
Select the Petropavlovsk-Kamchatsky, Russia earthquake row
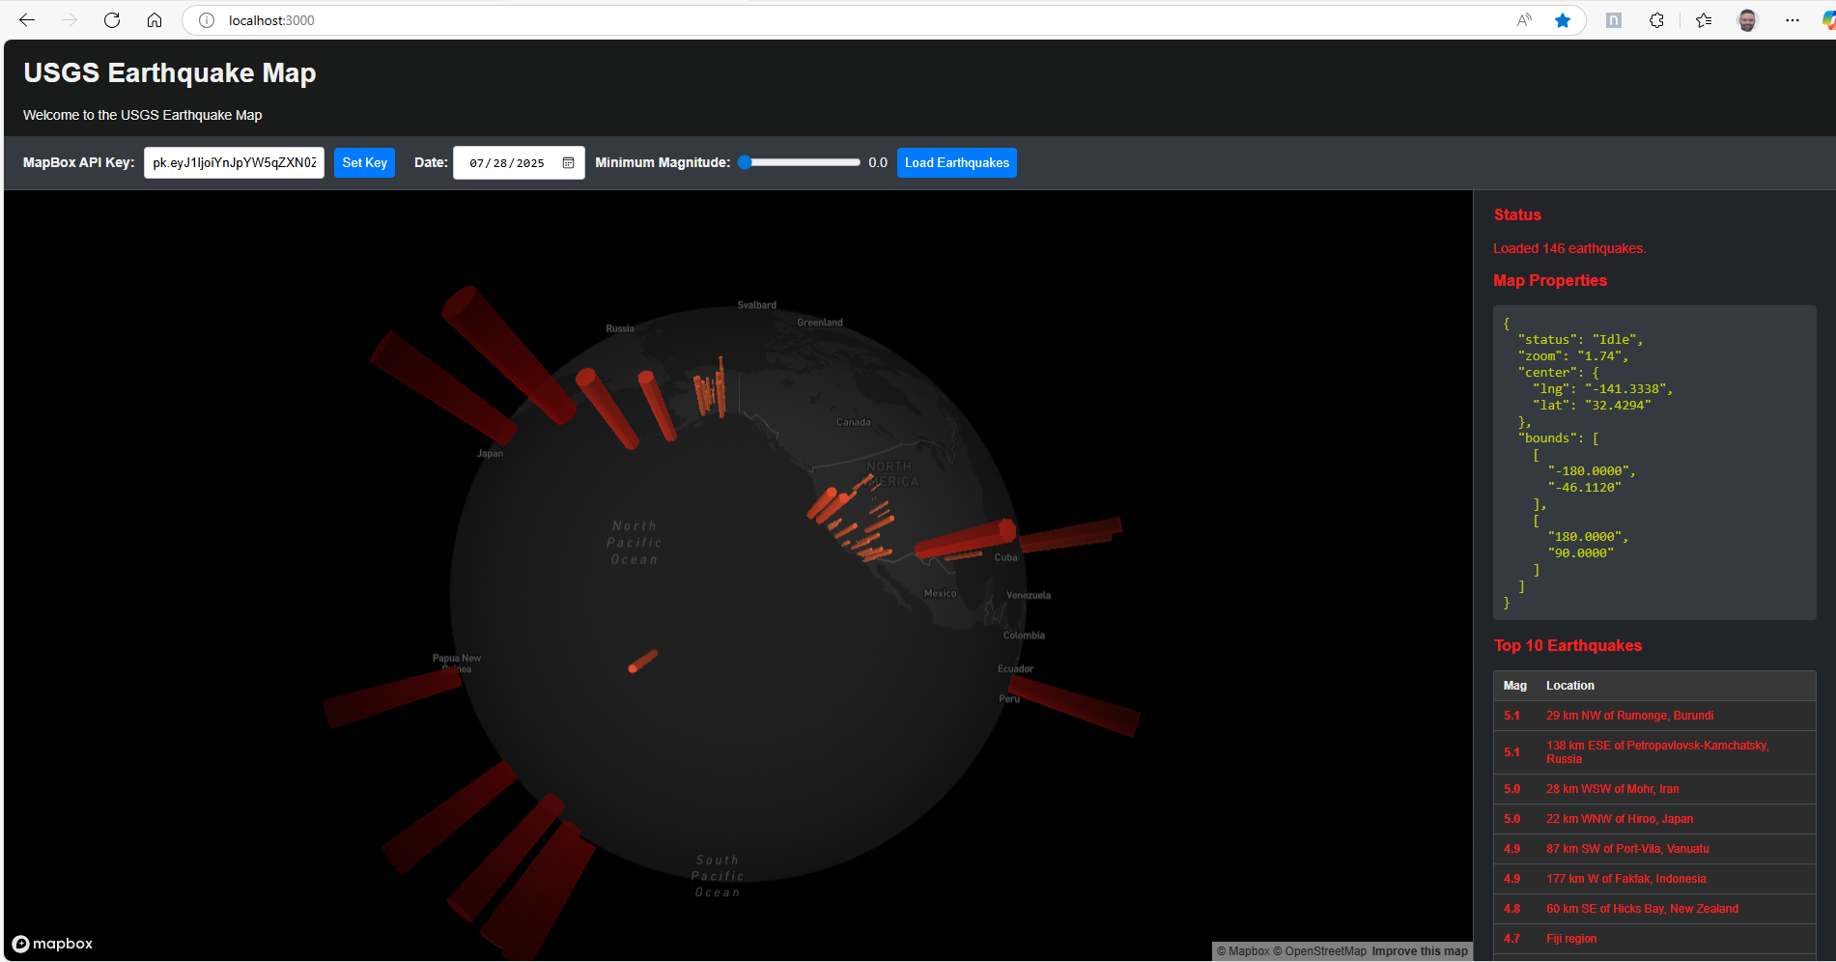[1654, 752]
